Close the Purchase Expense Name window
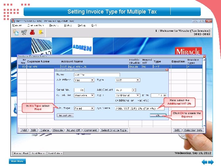The width and height of the screenshot is (221, 166). [x=204, y=56]
